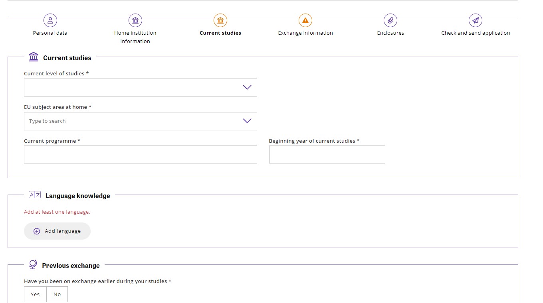This screenshot has height=303, width=543.
Task: Click the EU subject area at home label
Action: [58, 107]
